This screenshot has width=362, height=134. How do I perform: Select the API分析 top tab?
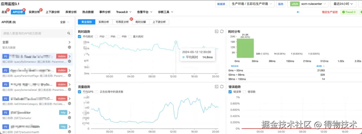pyautogui.click(x=18, y=12)
